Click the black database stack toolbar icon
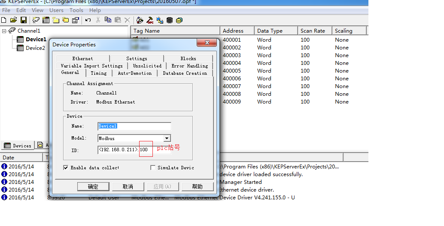 click(x=169, y=20)
